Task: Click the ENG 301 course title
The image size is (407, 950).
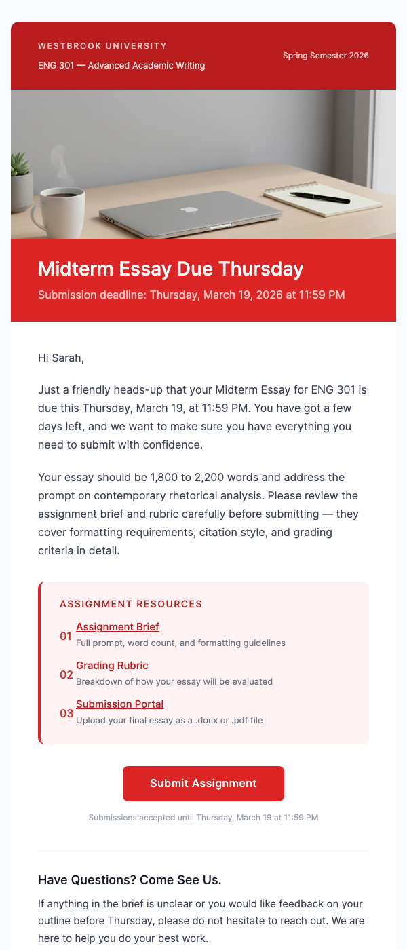Action: click(121, 65)
